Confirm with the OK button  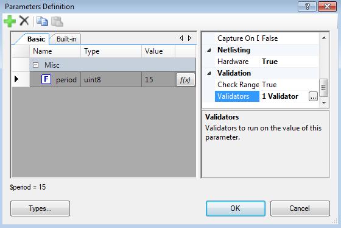(x=236, y=208)
